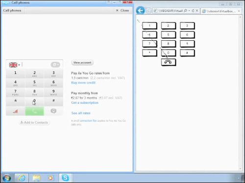Close the Call phones panel
This screenshot has width=245, height=183.
(122, 10)
